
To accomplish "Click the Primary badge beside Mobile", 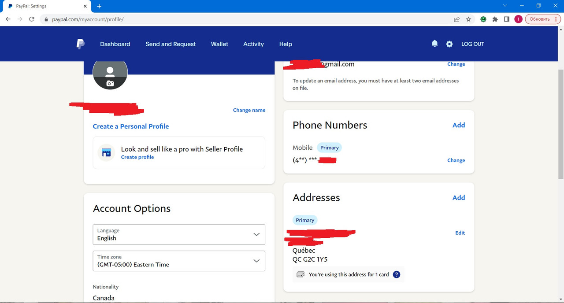I will pyautogui.click(x=330, y=148).
